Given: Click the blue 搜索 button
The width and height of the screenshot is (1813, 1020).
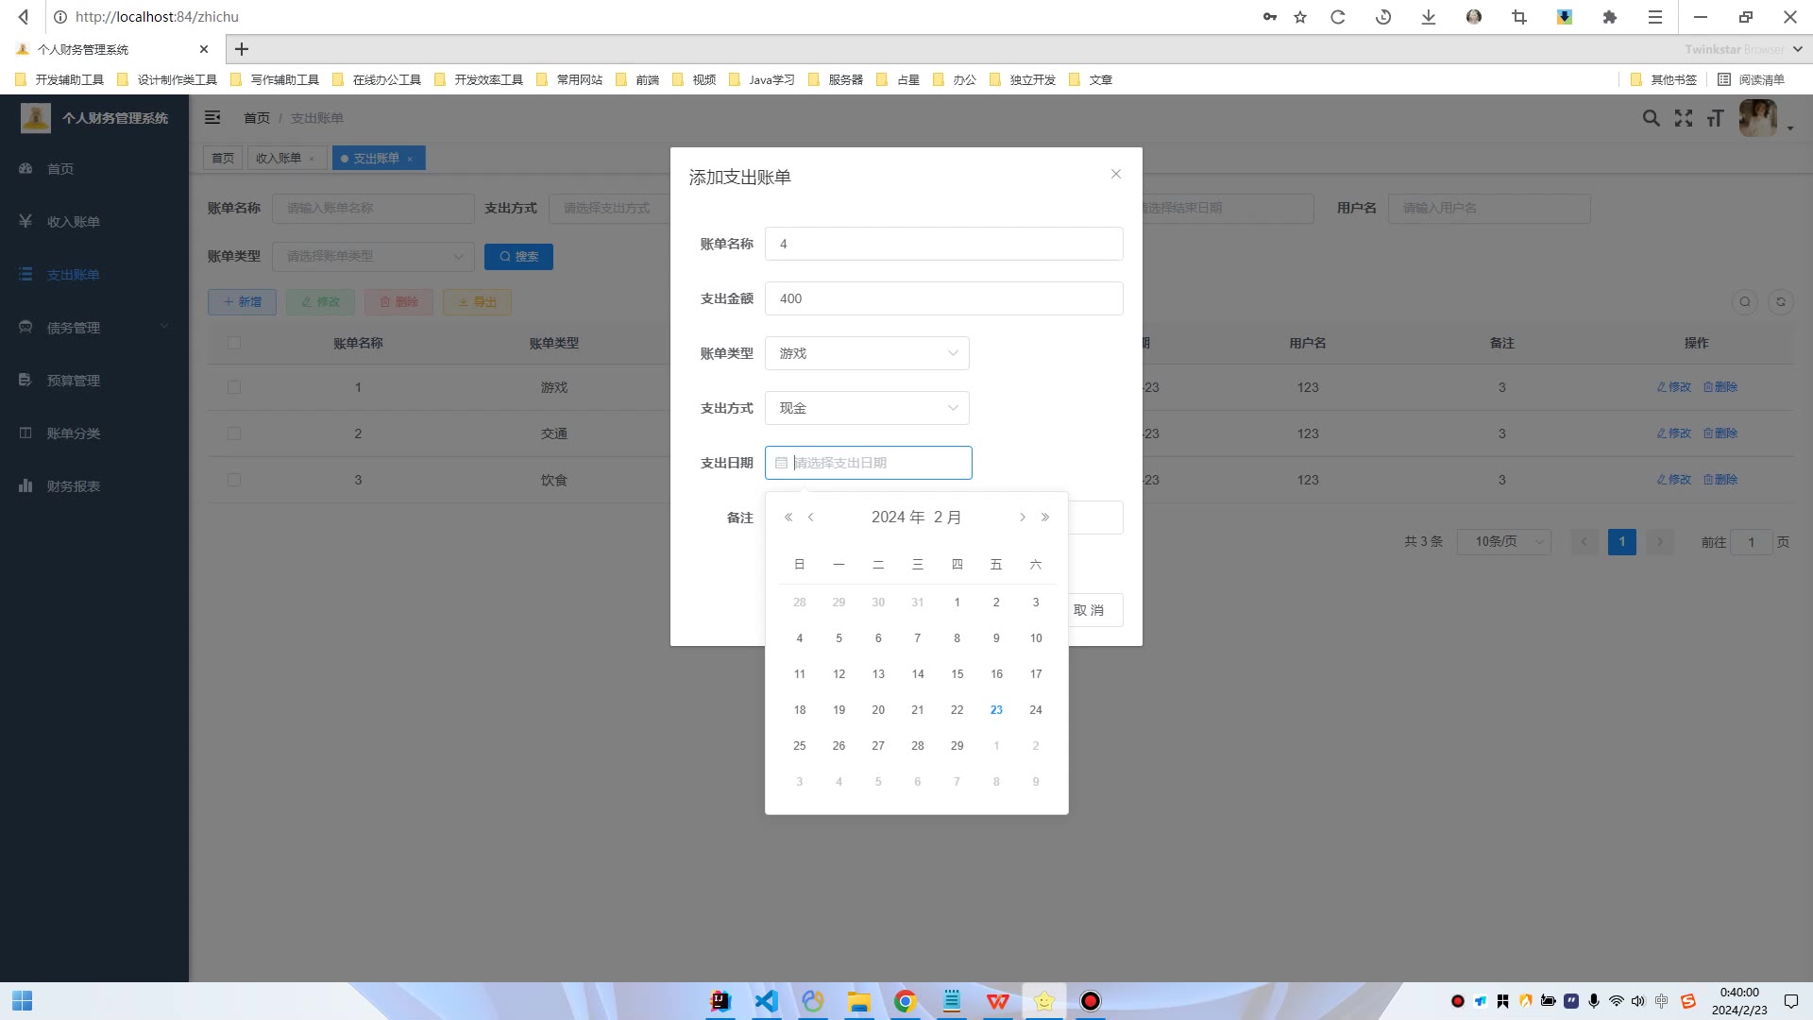Looking at the screenshot, I should 518,257.
